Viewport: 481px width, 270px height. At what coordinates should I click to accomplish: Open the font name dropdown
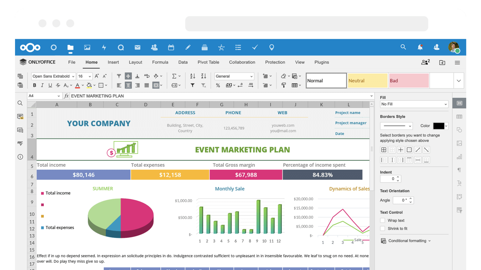[54, 76]
